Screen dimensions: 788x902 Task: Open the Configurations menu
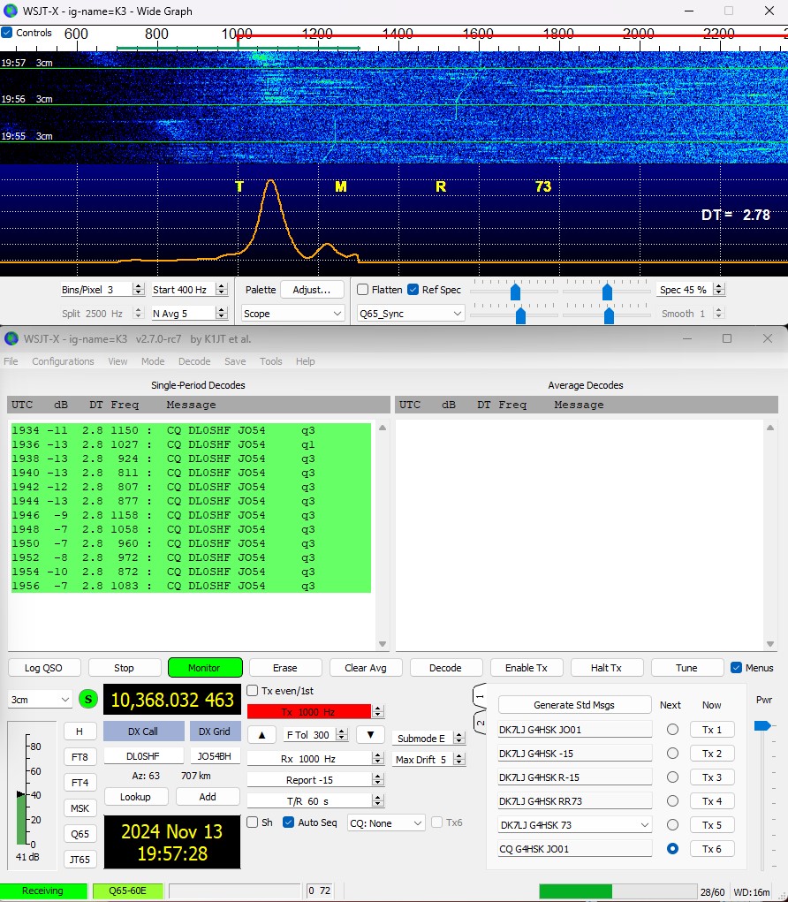[63, 361]
